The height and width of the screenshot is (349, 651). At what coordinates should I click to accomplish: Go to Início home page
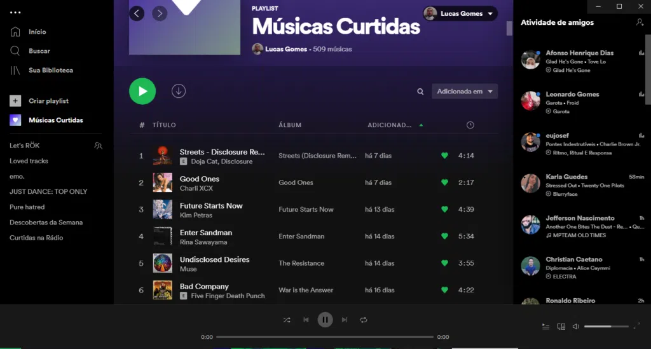(28, 32)
